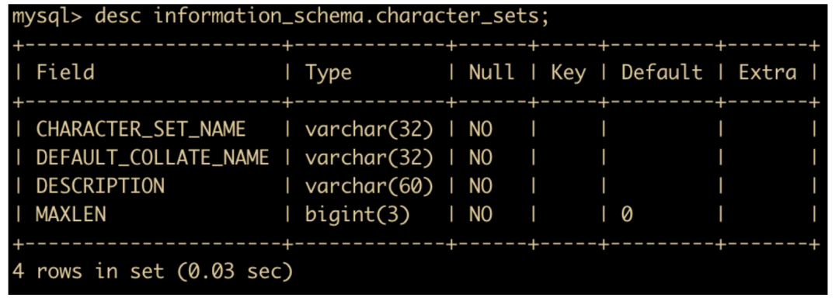This screenshot has height=301, width=839.
Task: Click the Extra column header
Action: point(768,72)
